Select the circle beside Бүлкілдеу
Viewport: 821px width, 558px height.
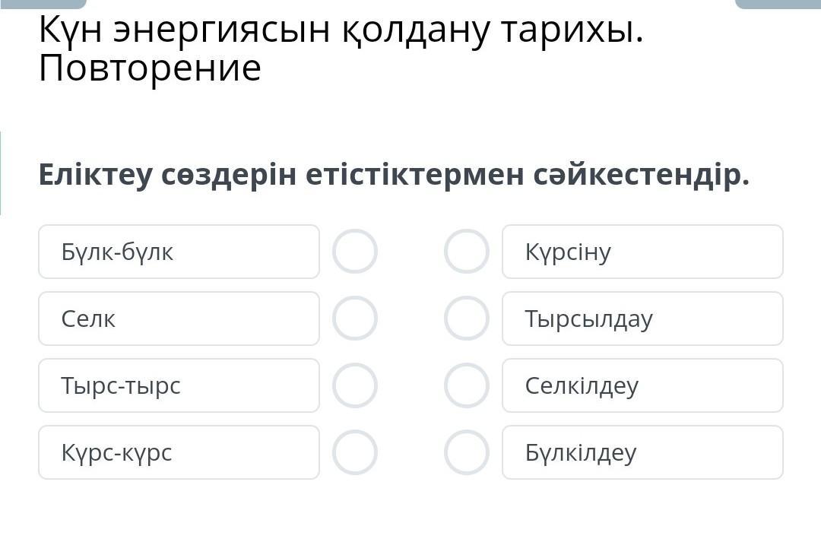(467, 452)
